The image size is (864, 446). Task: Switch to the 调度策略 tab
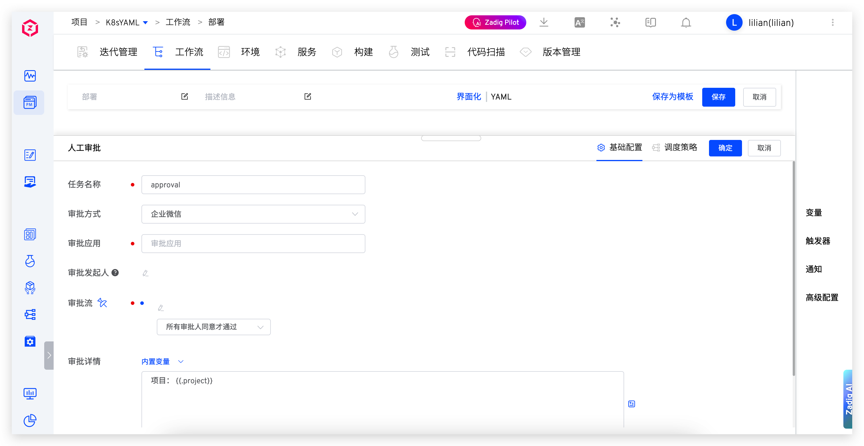(680, 148)
